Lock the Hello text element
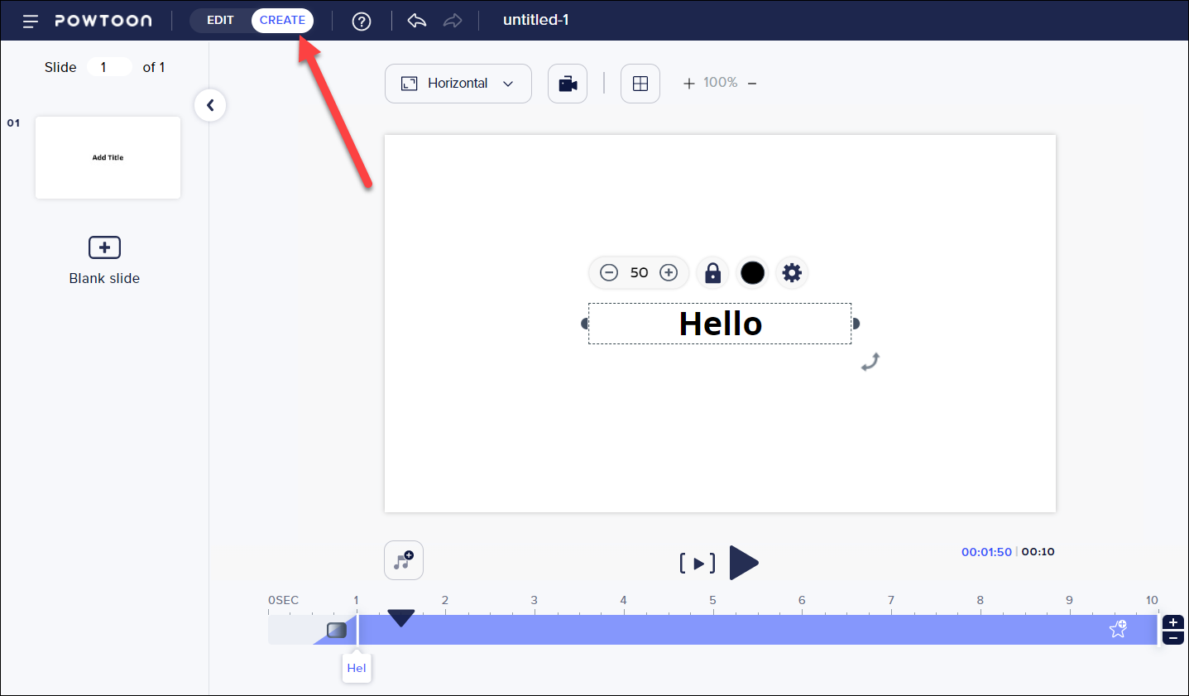The image size is (1189, 696). [x=712, y=272]
